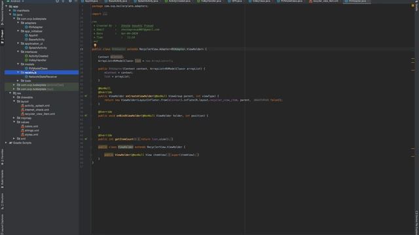Click the warning stripe mark near ViewHolder class

point(413,149)
